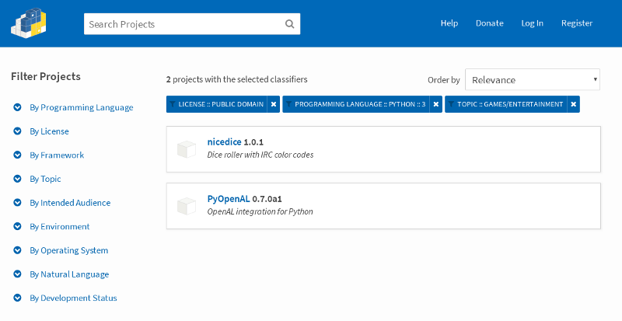Remove the Python 3 language filter

coord(436,104)
